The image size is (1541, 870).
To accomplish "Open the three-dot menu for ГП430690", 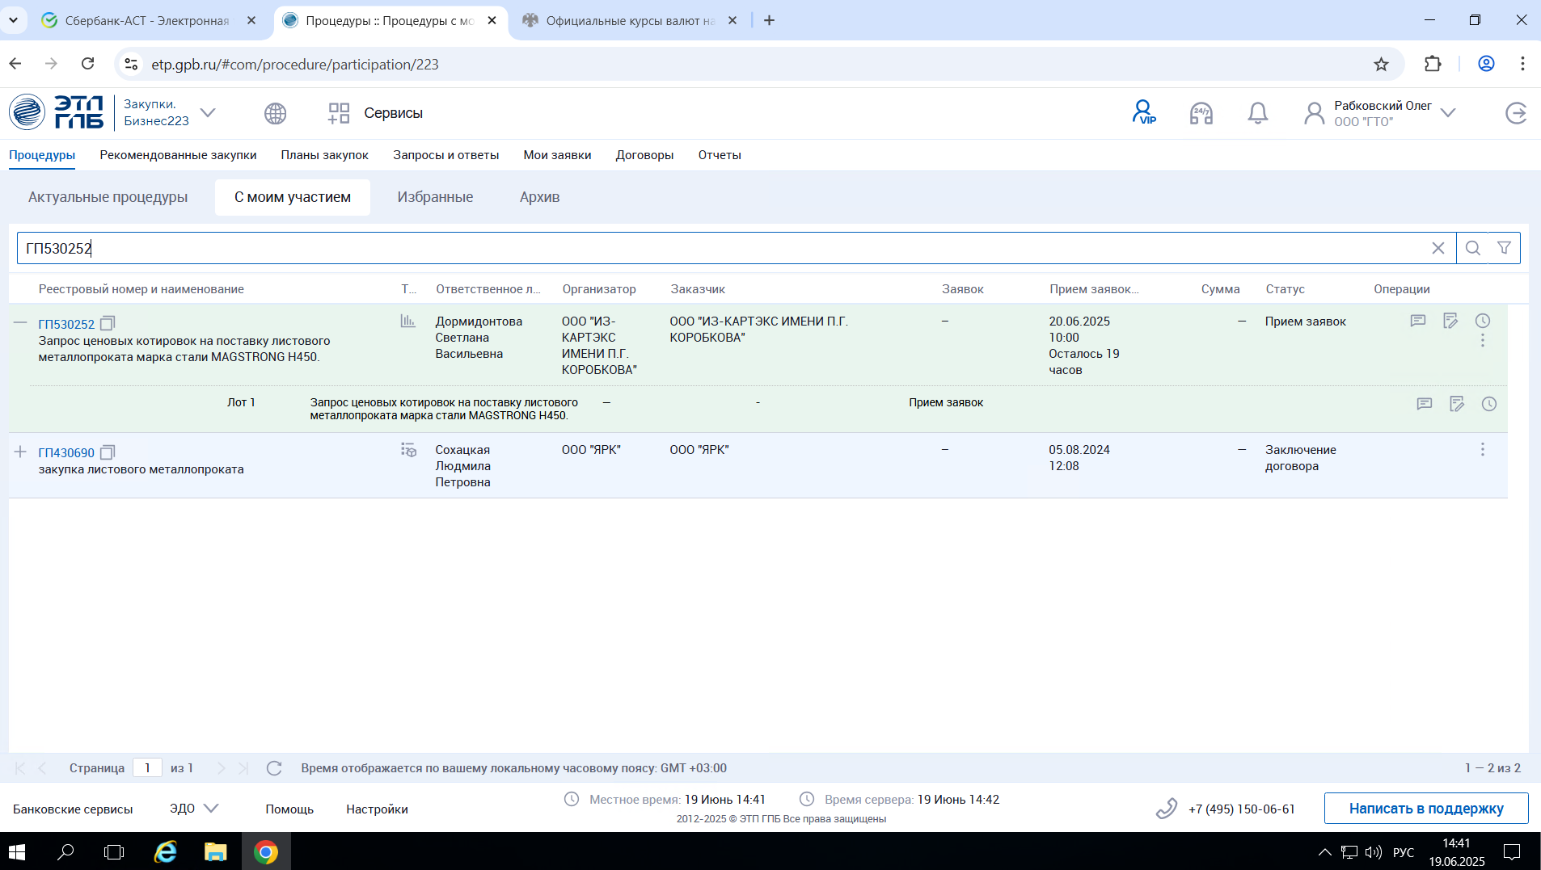I will click(x=1482, y=449).
